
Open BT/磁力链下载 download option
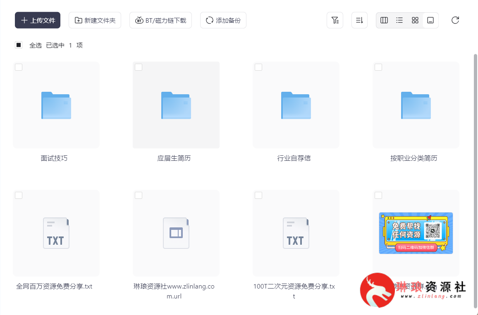pos(161,20)
